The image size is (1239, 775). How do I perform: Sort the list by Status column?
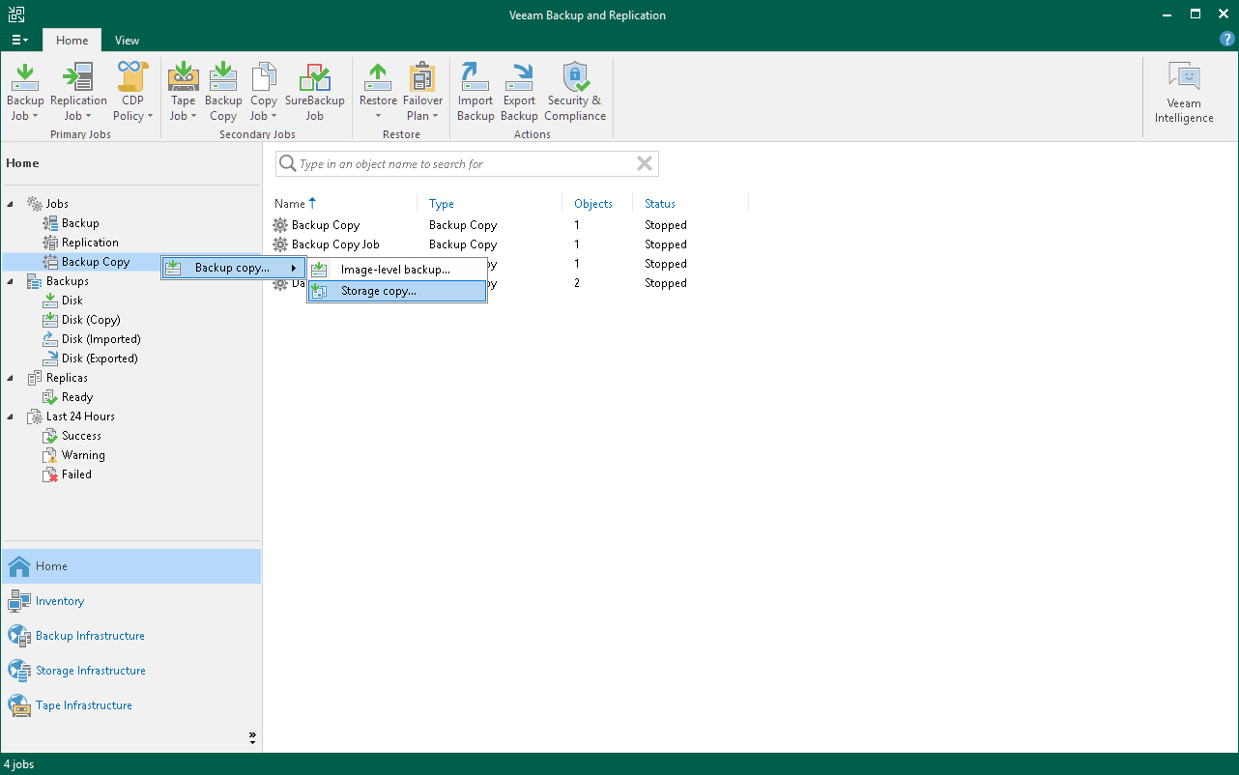coord(660,204)
